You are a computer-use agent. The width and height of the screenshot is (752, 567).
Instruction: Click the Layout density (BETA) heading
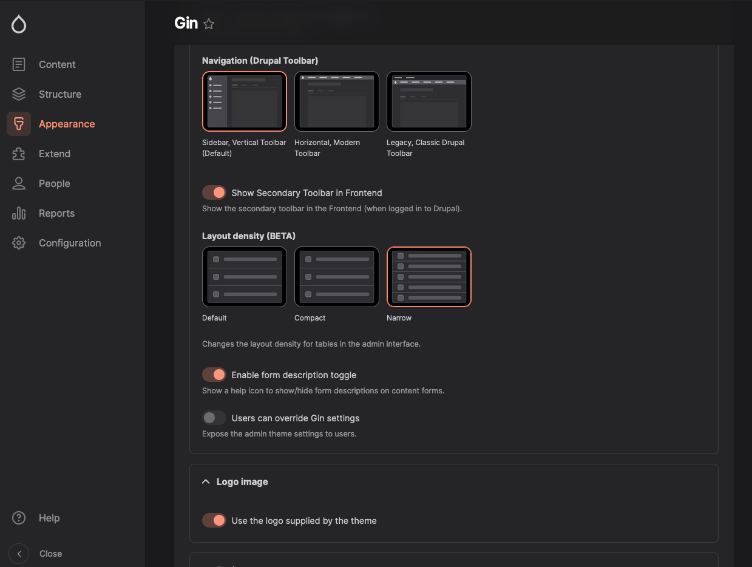249,236
